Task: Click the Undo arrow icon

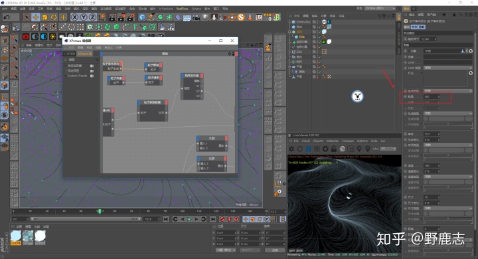Action: [7, 17]
